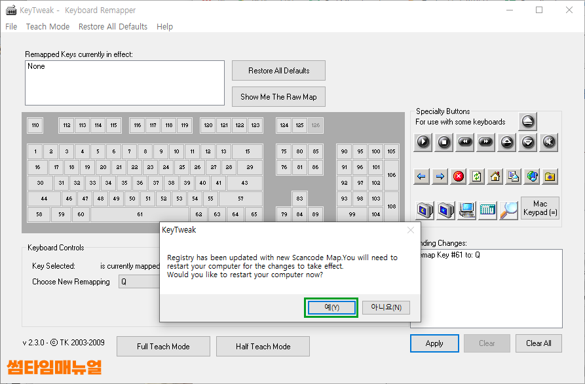Image resolution: width=585 pixels, height=384 pixels.
Task: Click the KeyTweak keyboard icon in title bar
Action: pyautogui.click(x=11, y=10)
